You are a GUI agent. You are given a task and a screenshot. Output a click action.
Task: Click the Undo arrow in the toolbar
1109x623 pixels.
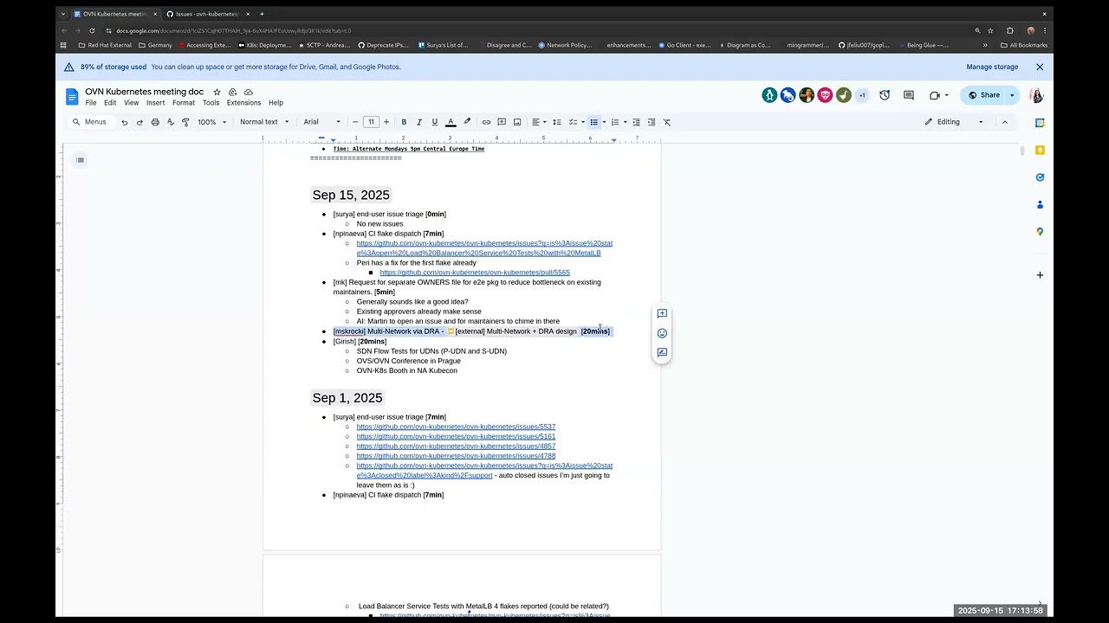[124, 122]
